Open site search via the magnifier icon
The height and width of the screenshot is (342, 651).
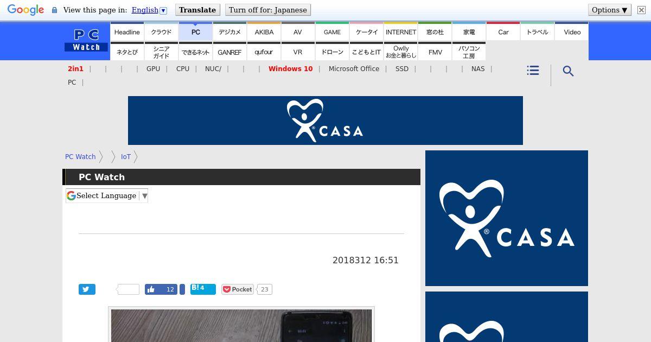click(568, 71)
